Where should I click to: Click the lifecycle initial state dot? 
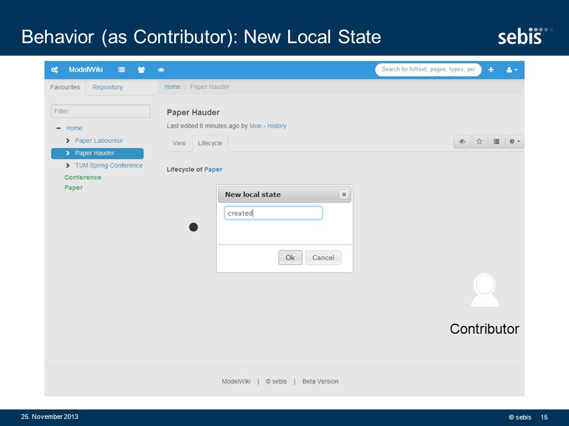pos(193,227)
